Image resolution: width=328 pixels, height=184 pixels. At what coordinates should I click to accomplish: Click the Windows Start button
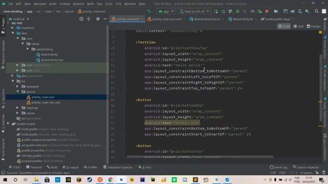(x=5, y=179)
